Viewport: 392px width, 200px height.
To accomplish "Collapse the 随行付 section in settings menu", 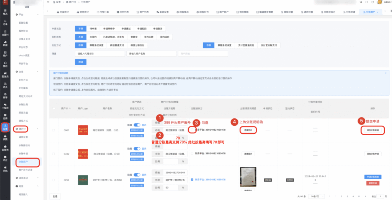I will [x=38, y=129].
